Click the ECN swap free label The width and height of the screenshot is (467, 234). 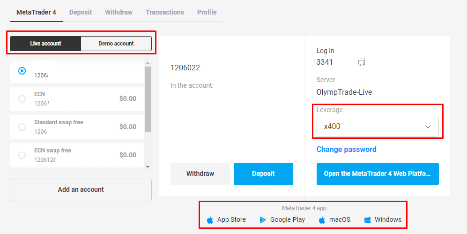[53, 151]
